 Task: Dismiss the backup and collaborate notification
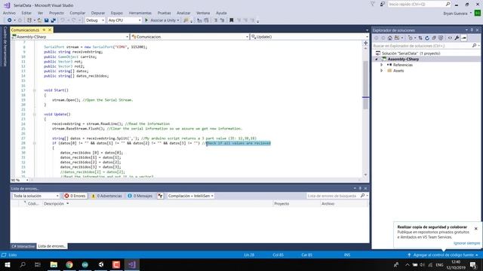(476, 229)
